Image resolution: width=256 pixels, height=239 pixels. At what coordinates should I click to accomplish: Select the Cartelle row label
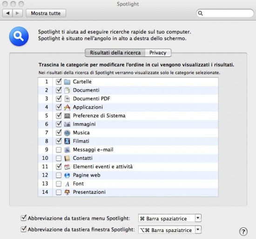[x=82, y=82]
